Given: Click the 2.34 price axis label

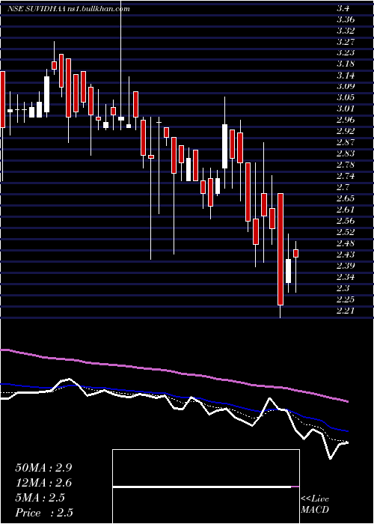Looking at the screenshot, I should (x=346, y=277).
